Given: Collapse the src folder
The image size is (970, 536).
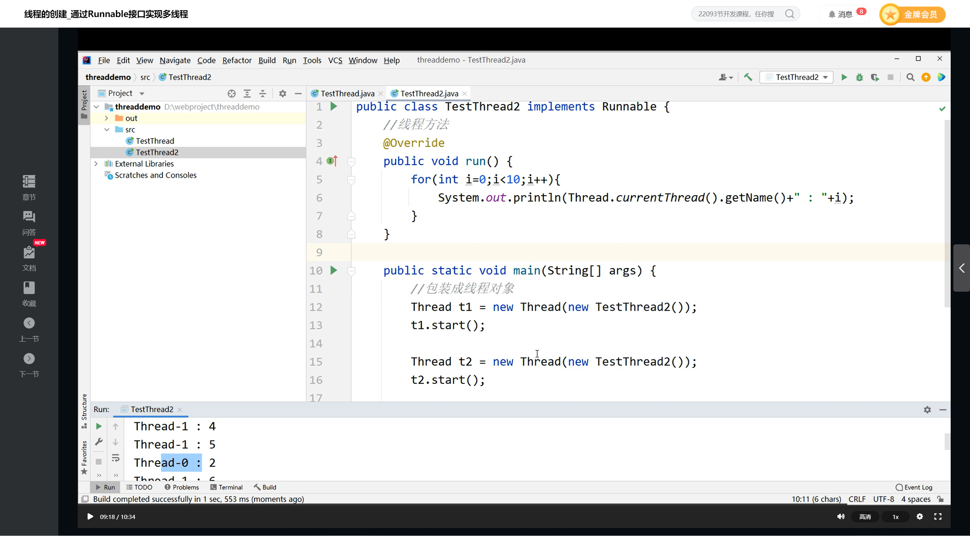Looking at the screenshot, I should [107, 130].
